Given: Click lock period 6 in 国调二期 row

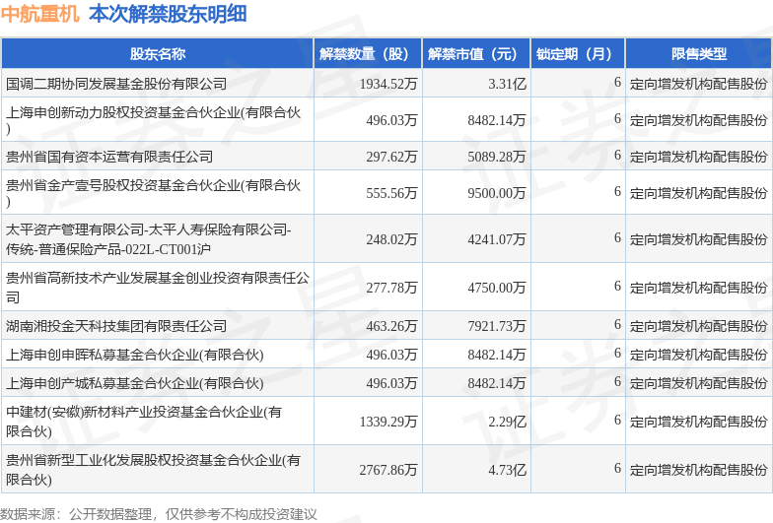Looking at the screenshot, I should click(617, 83).
